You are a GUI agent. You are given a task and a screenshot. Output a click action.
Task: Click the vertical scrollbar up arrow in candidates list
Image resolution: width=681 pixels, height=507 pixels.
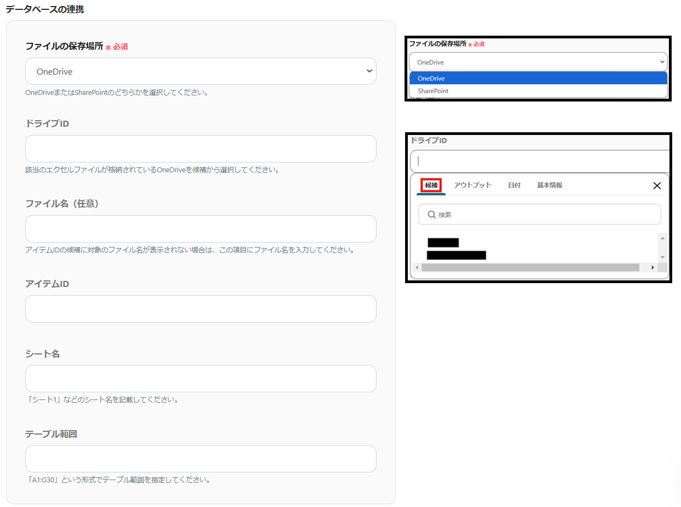pos(663,237)
